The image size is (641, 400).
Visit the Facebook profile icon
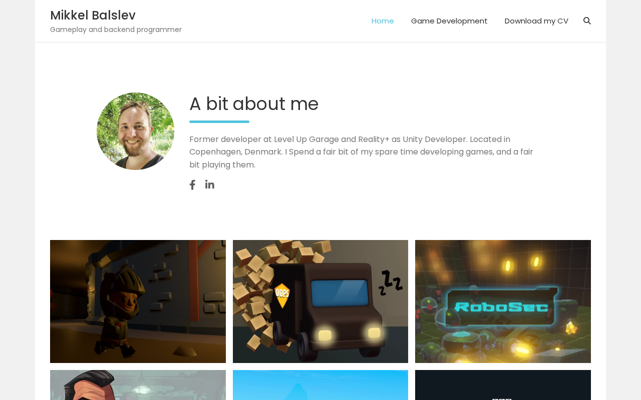(x=192, y=185)
